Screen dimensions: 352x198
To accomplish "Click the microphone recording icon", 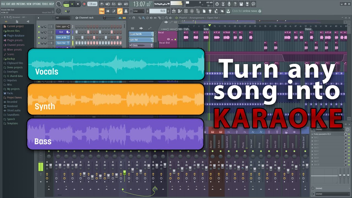I will tap(229, 4).
